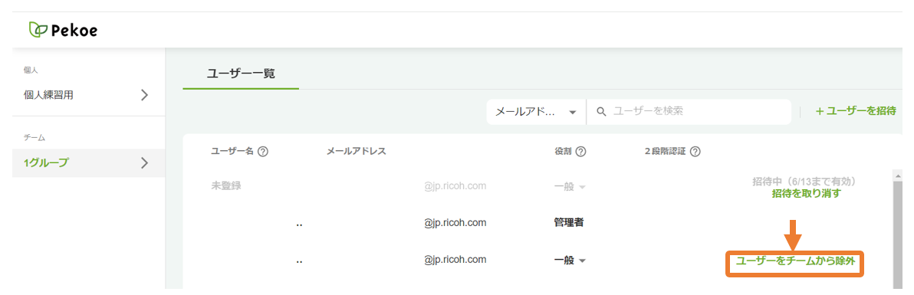Click the 未登録 user name cell
Screen dimensions: 914x295
tap(225, 186)
